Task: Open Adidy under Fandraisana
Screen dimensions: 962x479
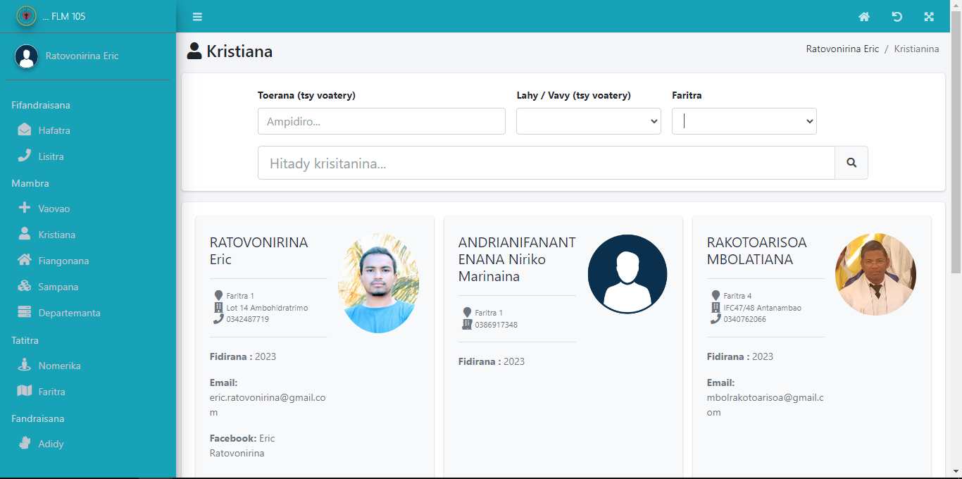Action: click(x=51, y=444)
